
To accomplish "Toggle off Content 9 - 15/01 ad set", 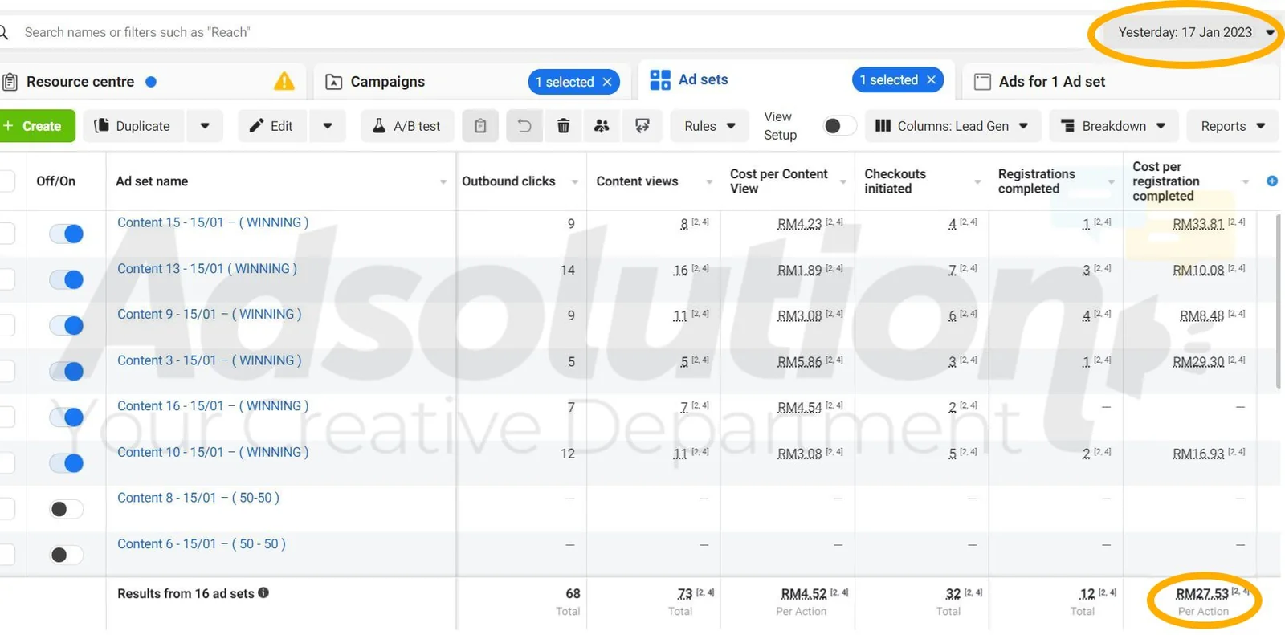I will click(x=67, y=325).
